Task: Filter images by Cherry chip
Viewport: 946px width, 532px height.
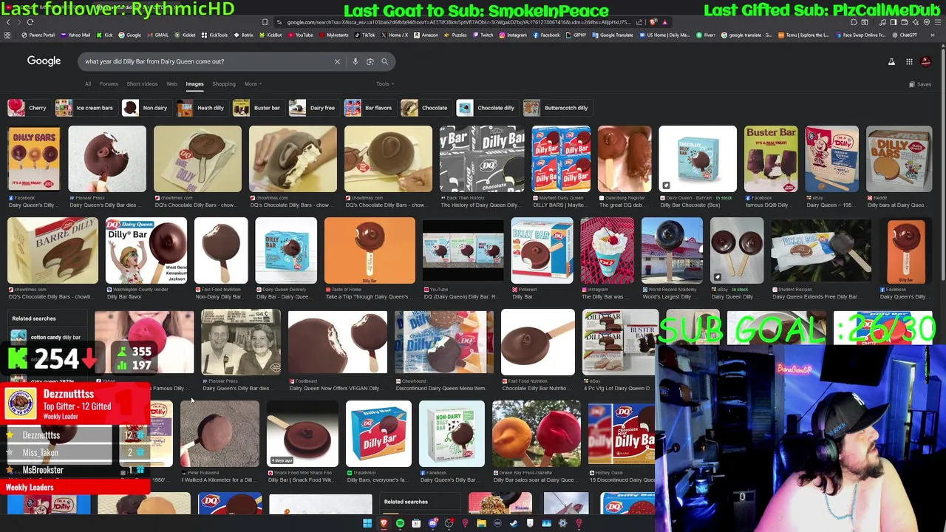Action: [28, 108]
